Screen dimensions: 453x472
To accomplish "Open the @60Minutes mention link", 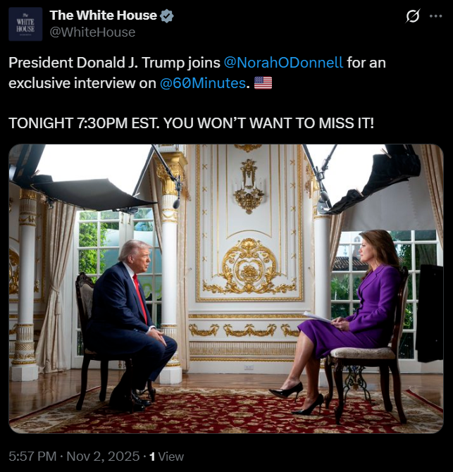I will pyautogui.click(x=204, y=82).
